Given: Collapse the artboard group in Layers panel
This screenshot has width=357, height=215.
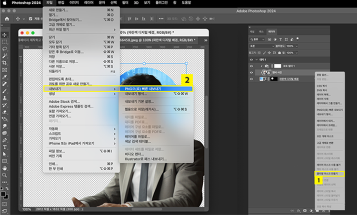Looking at the screenshot, I should pos(257,59).
